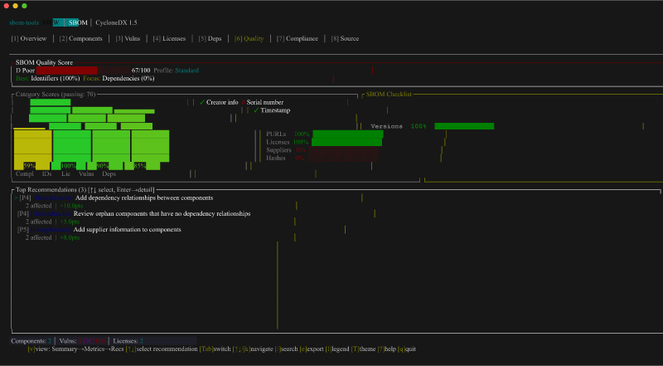Click the Creator info checkmark
The width and height of the screenshot is (663, 366).
202,102
